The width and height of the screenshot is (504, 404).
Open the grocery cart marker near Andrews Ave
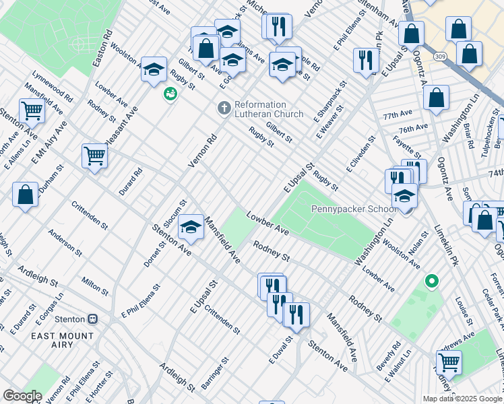click(449, 363)
